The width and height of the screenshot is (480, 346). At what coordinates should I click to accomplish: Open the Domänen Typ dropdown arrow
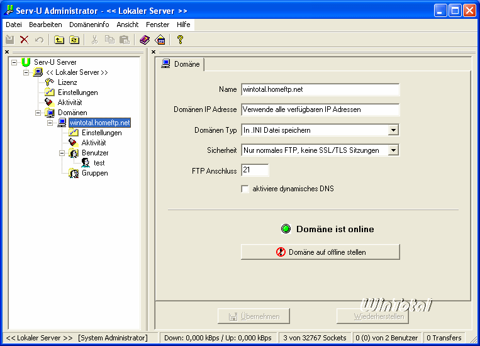point(393,130)
